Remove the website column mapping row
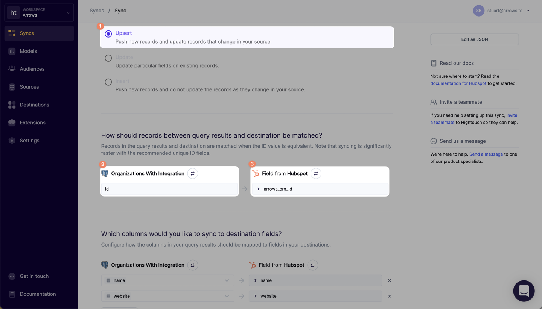542x309 pixels. click(x=390, y=296)
